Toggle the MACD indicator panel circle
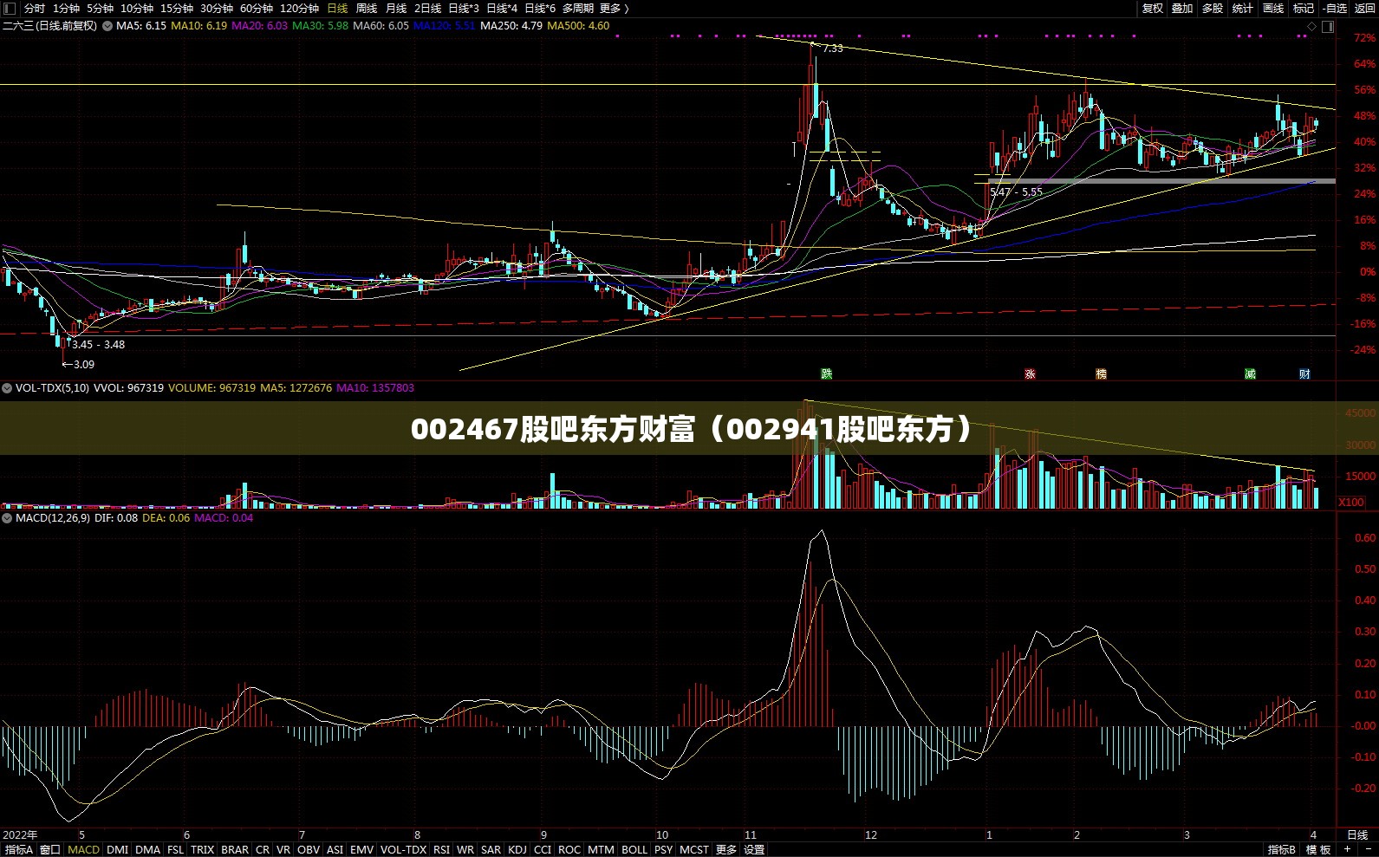 (7, 518)
